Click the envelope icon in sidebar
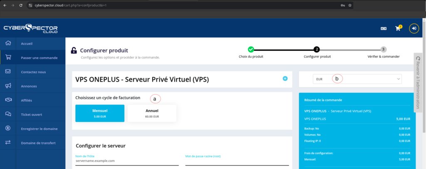 (x=8, y=72)
